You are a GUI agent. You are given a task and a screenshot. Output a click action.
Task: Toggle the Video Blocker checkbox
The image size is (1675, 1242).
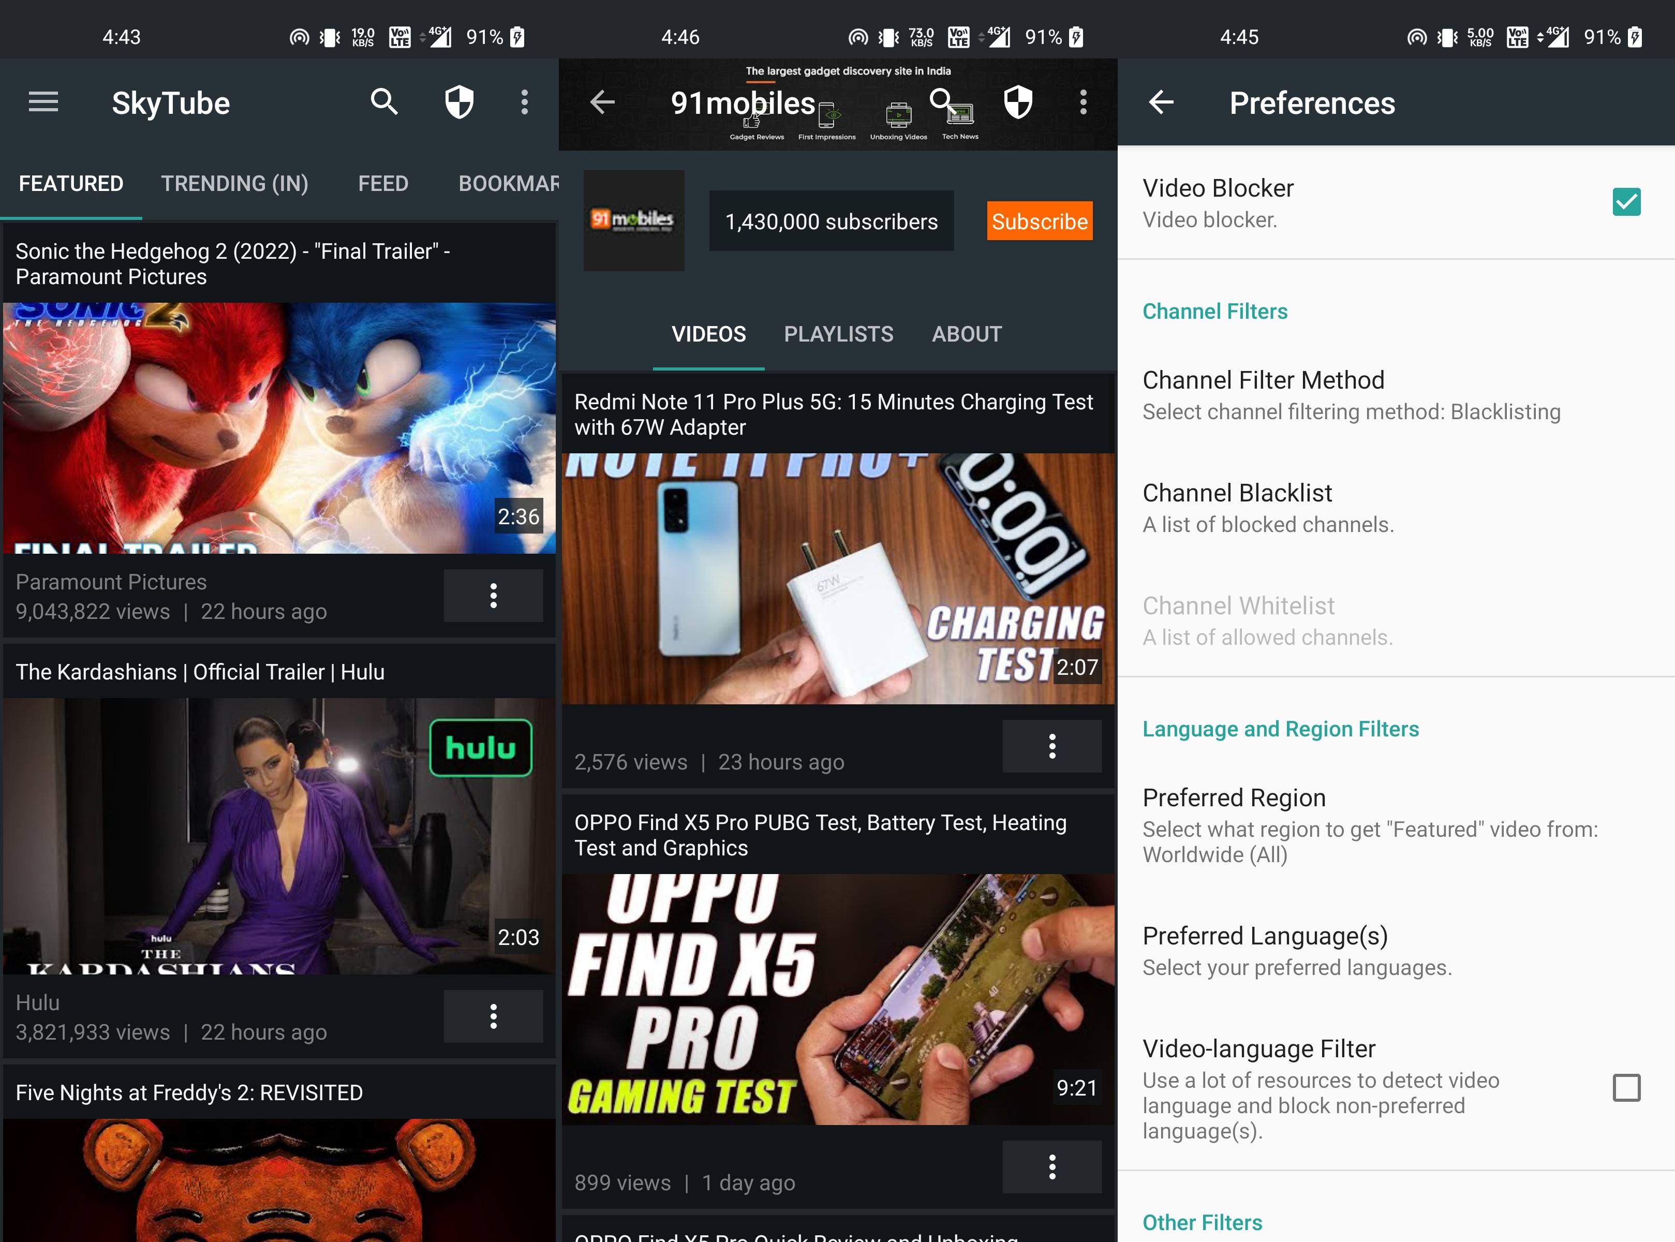pos(1626,201)
